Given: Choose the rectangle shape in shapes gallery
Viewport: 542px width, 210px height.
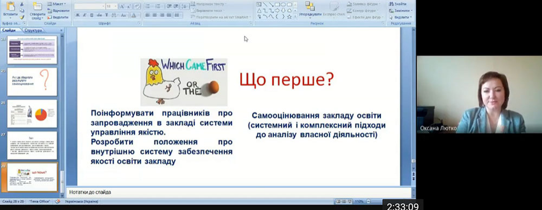Looking at the screenshot, I should 277,4.
